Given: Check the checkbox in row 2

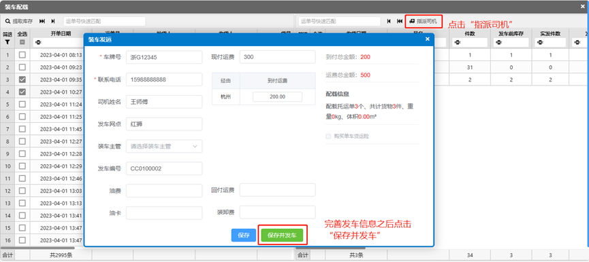Looking at the screenshot, I should [x=22, y=67].
